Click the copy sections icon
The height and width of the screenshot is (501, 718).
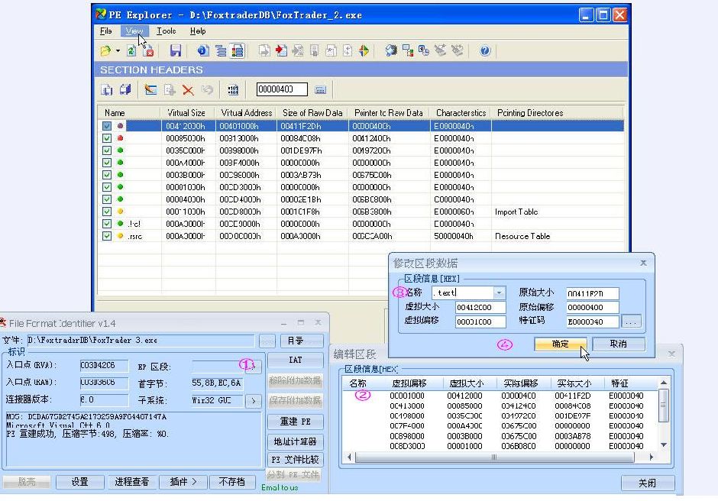pyautogui.click(x=107, y=90)
